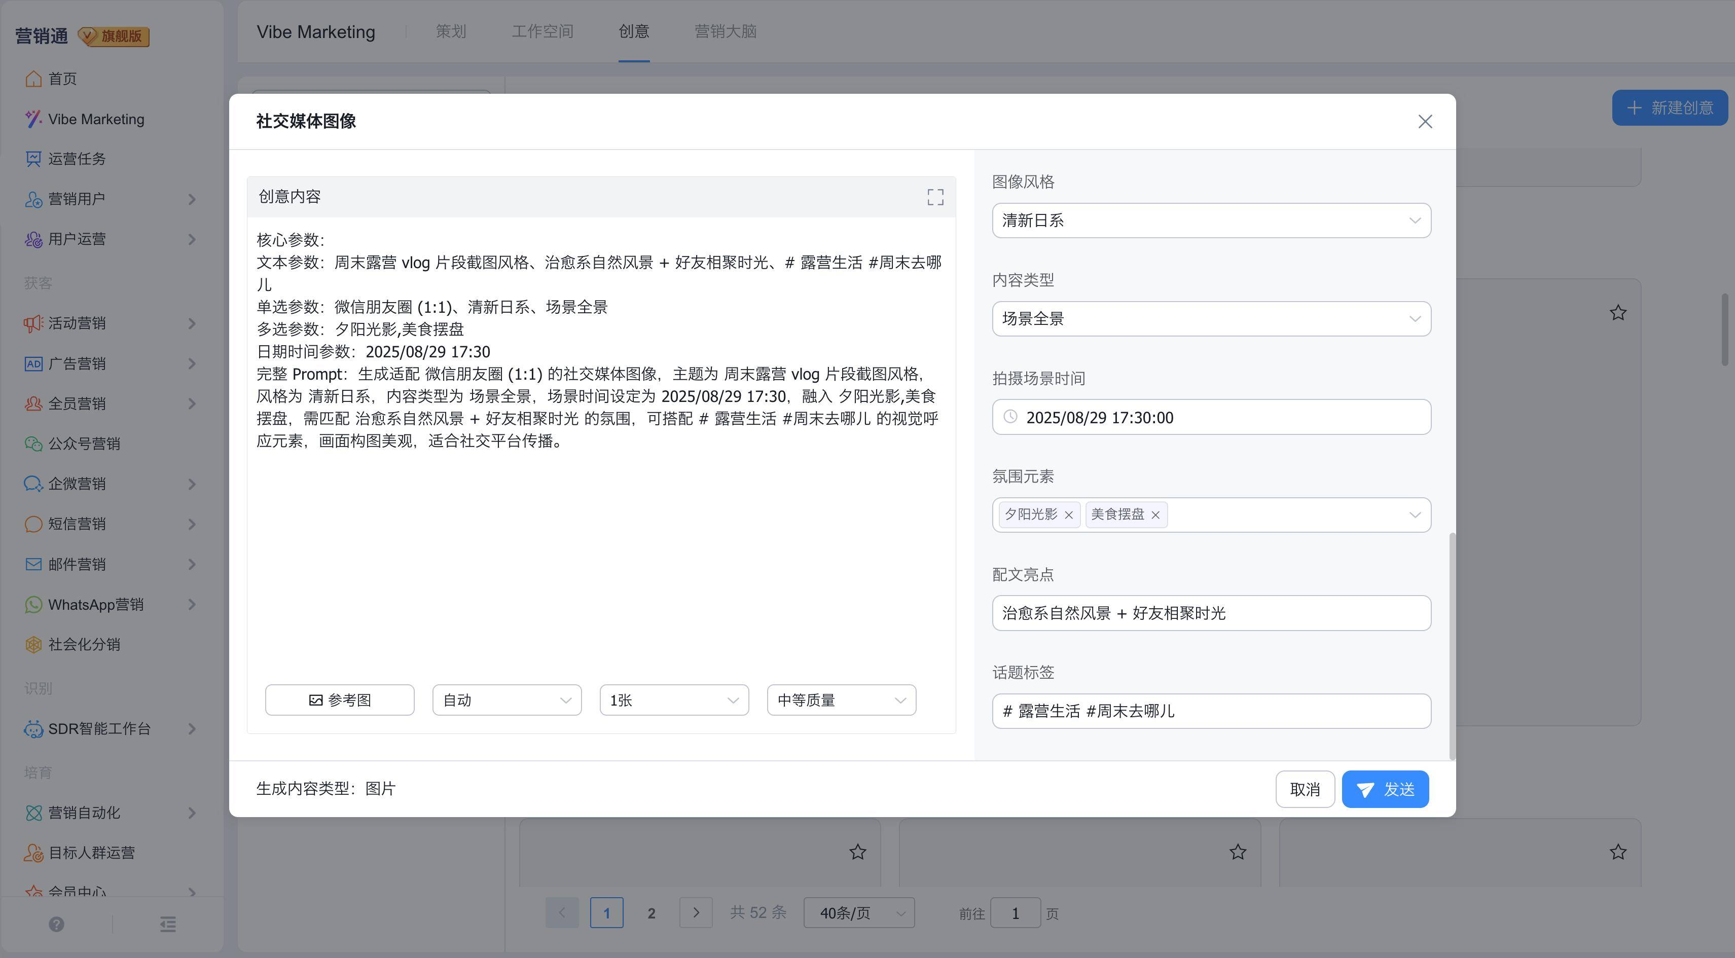
Task: Expand the 创意内容 editor to fullscreen
Action: 935,197
